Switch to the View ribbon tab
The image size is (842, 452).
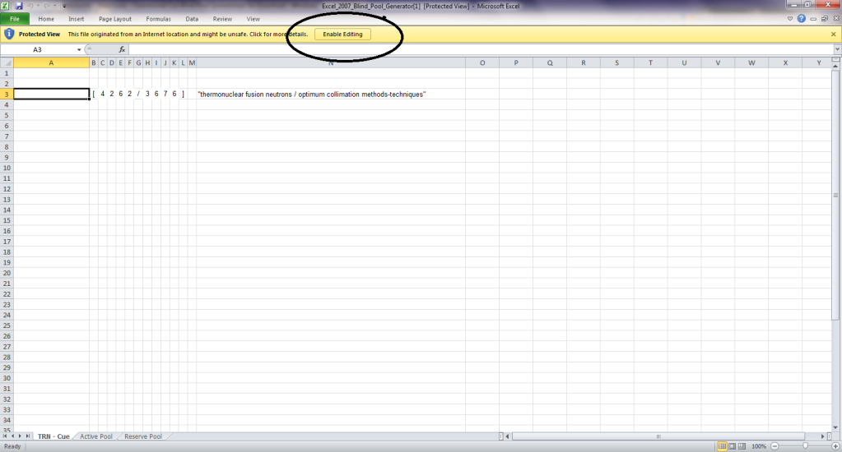tap(253, 19)
